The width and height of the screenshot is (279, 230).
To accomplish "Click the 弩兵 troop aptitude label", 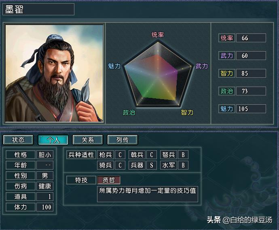I will point(169,155).
